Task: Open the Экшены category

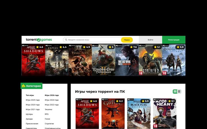Action: tap(49, 110)
